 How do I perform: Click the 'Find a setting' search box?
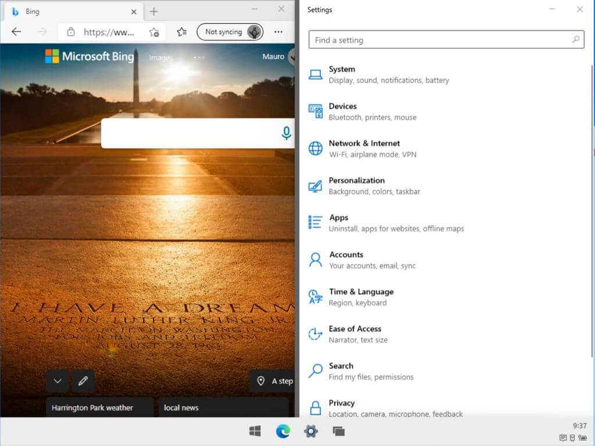coord(446,39)
